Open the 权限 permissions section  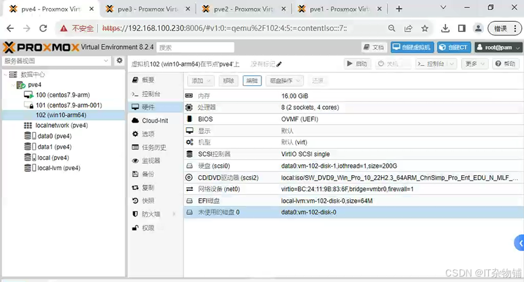(x=155, y=228)
